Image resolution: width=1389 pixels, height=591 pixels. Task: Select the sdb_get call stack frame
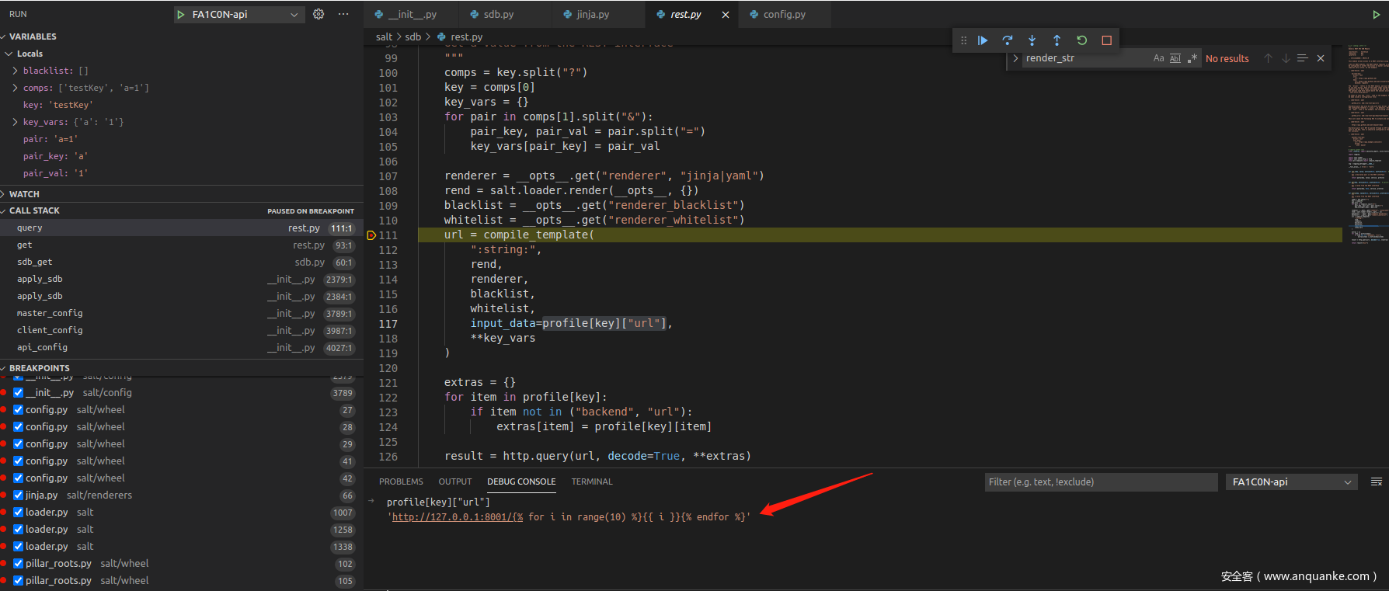tap(35, 262)
